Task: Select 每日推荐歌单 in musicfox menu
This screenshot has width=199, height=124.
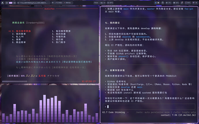Action: (61, 31)
